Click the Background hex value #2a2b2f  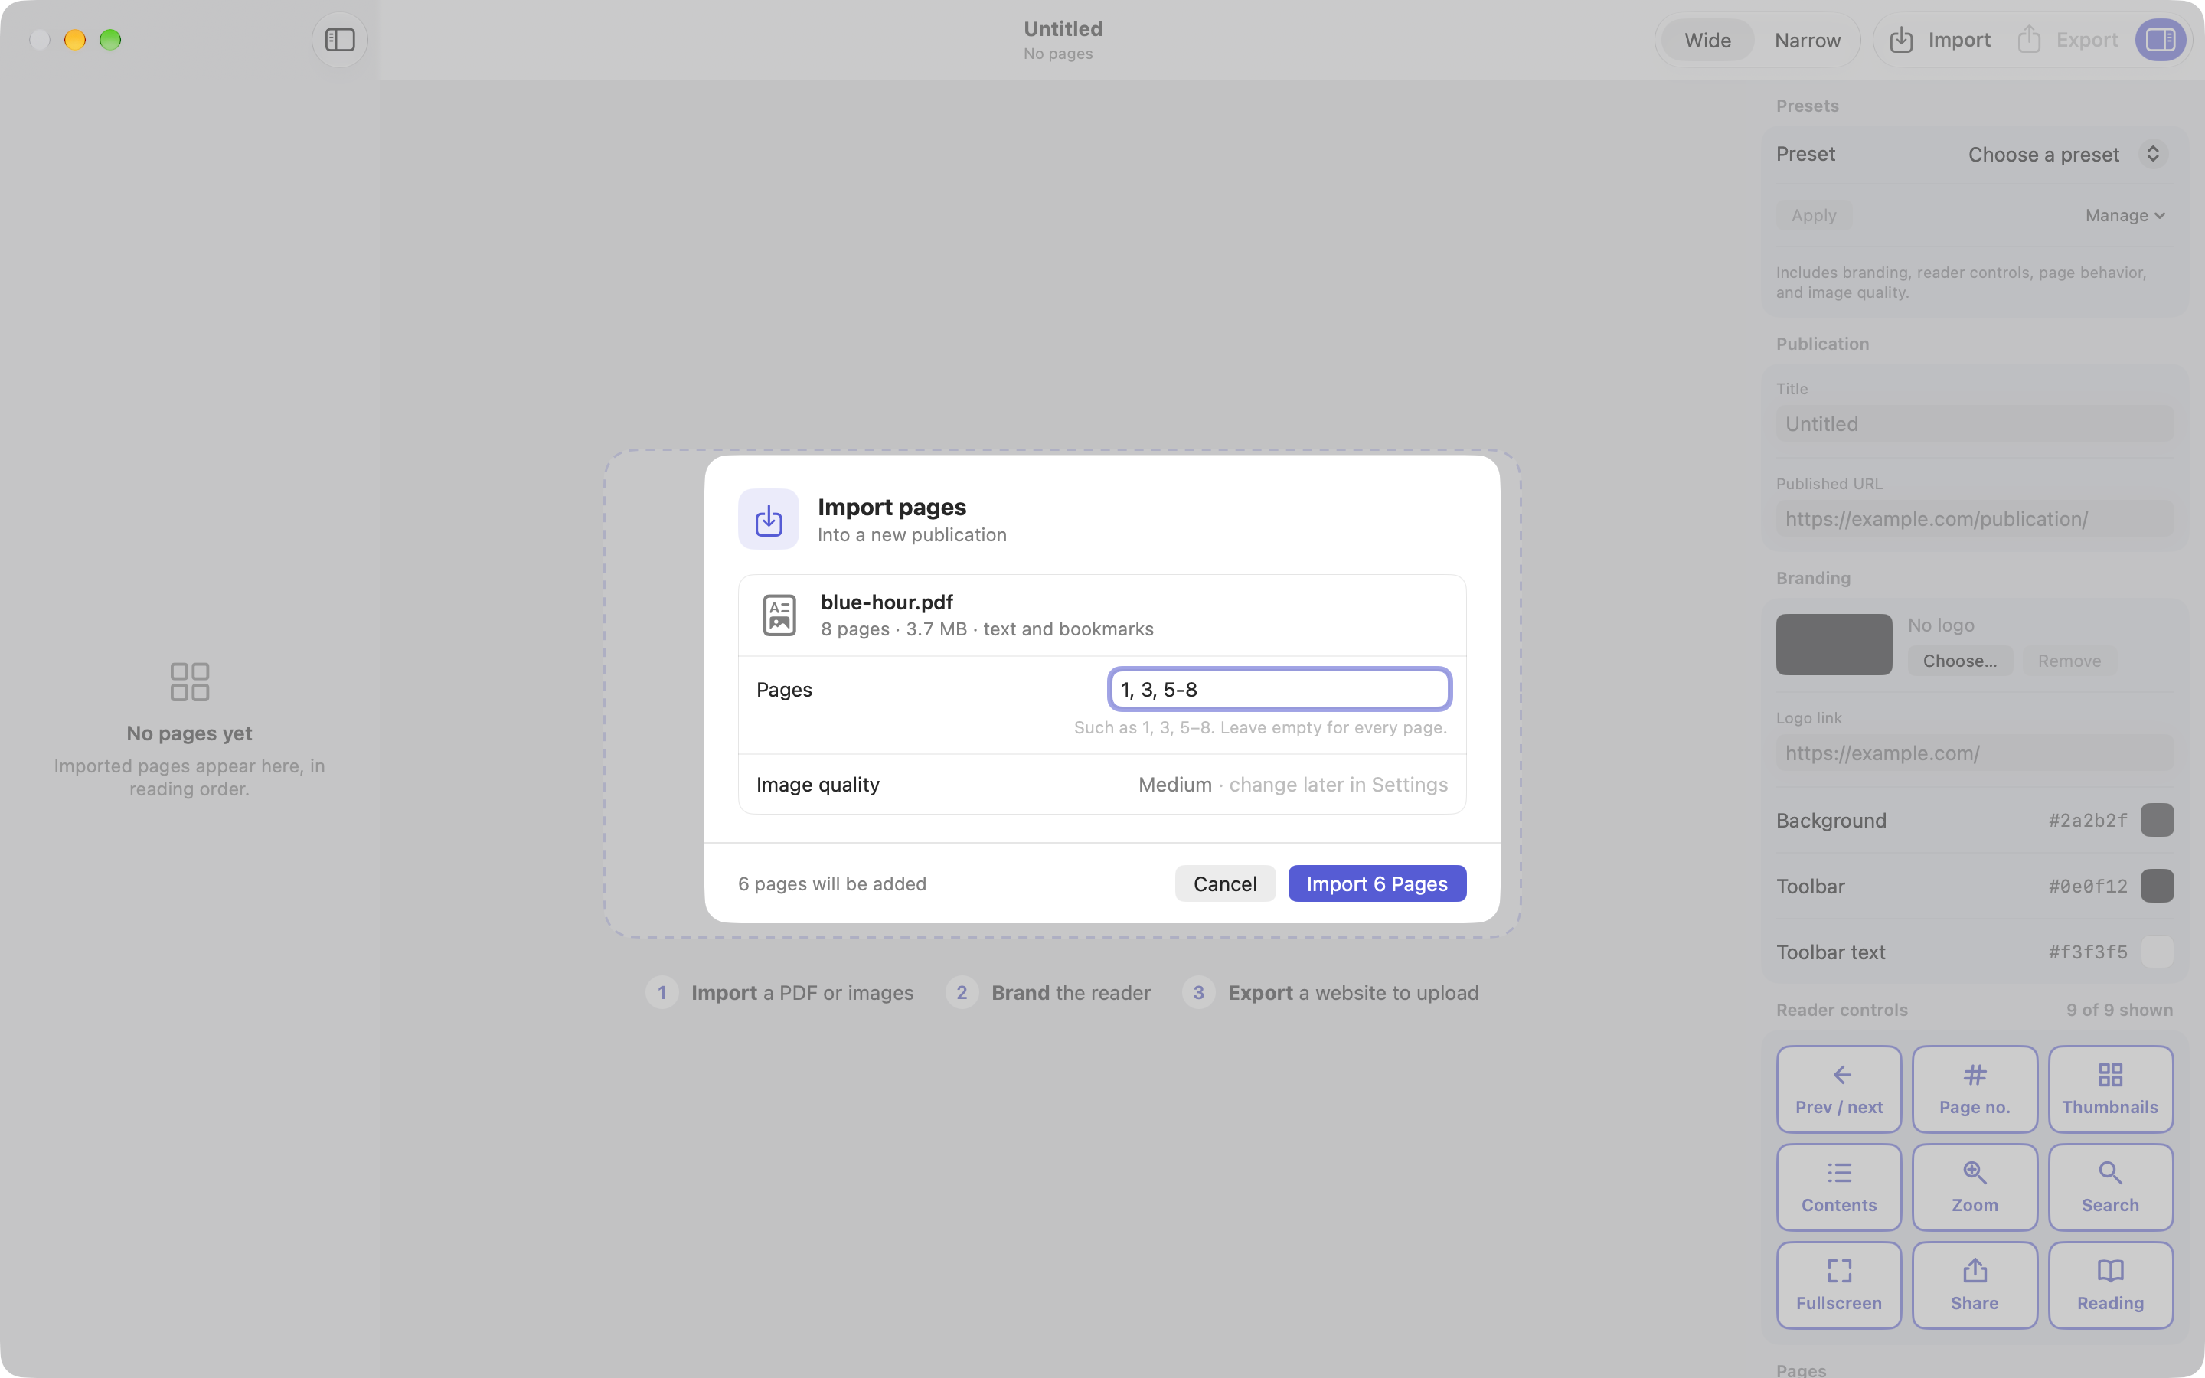[x=2087, y=820]
